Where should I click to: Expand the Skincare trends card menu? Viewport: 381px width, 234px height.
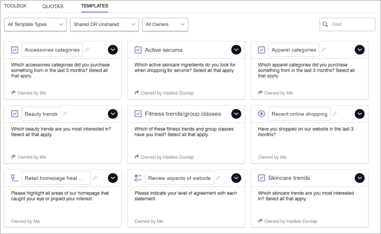360,178
